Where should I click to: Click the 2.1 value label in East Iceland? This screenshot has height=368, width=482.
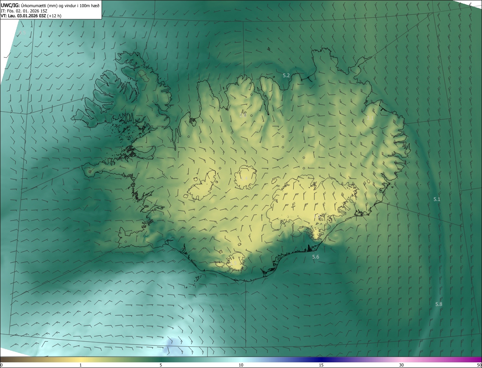(370, 118)
